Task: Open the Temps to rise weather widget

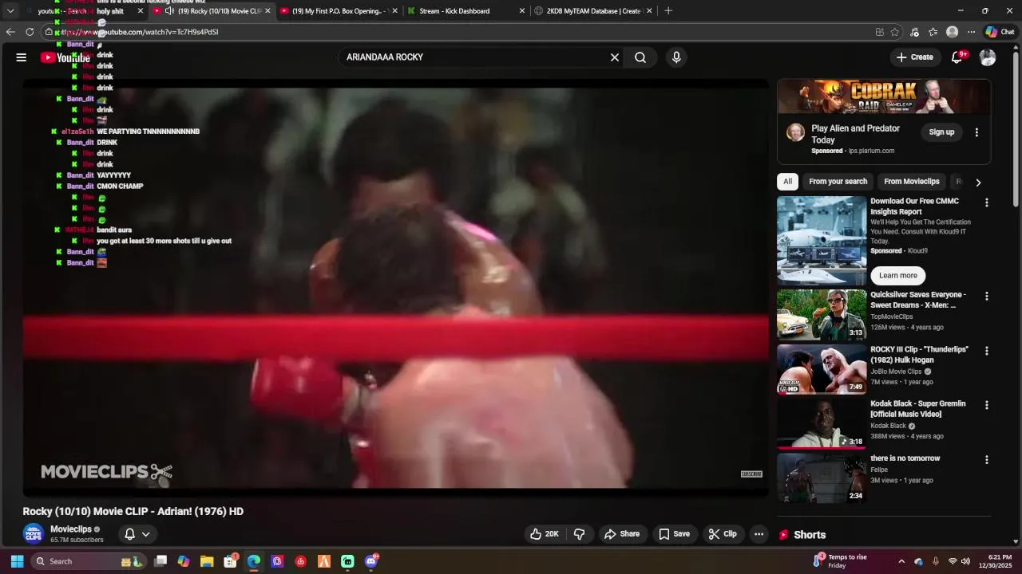Action: pos(840,561)
